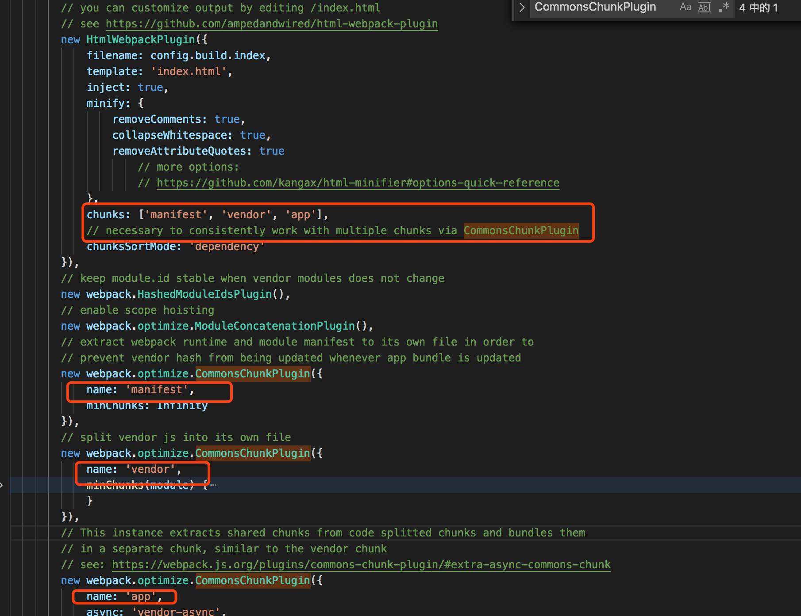The width and height of the screenshot is (801, 616).
Task: Click '// prevent vendor hash' comment line
Action: point(291,358)
